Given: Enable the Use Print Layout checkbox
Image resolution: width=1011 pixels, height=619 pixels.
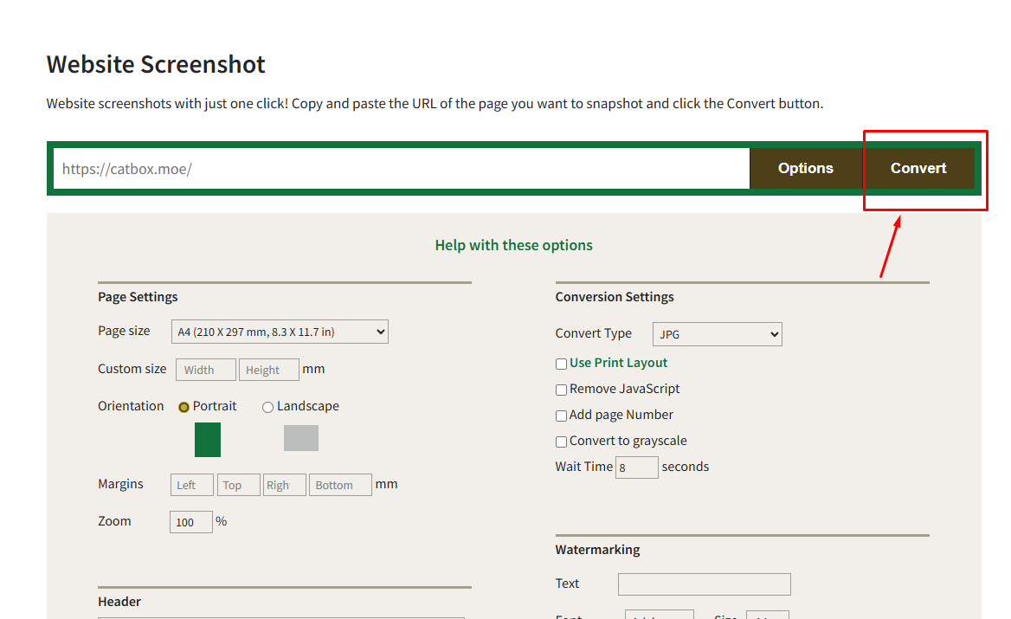Looking at the screenshot, I should 561,364.
